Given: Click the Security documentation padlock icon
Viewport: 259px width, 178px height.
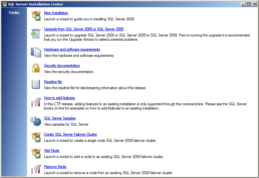Looking at the screenshot, I should pos(36,68).
